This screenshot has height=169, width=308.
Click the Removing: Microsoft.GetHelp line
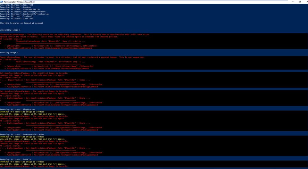point(15,159)
